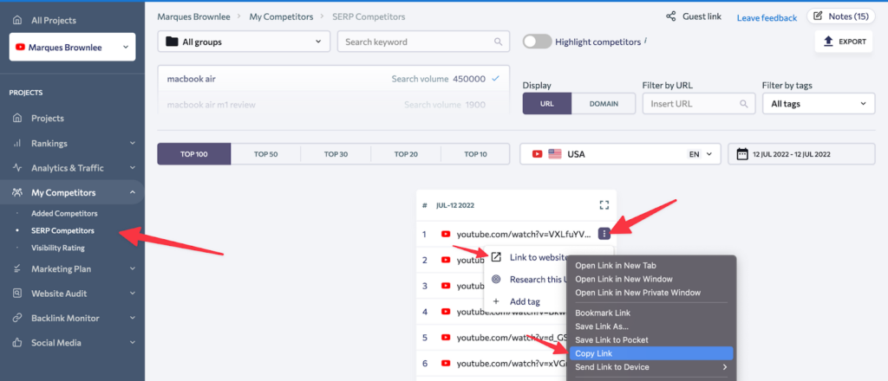888x381 pixels.
Task: Go to Marques Brownlee breadcrumb
Action: pos(193,17)
